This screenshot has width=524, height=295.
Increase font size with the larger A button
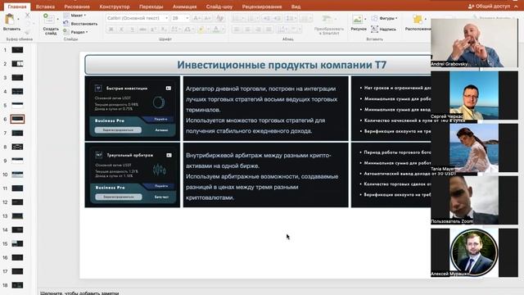[196, 18]
